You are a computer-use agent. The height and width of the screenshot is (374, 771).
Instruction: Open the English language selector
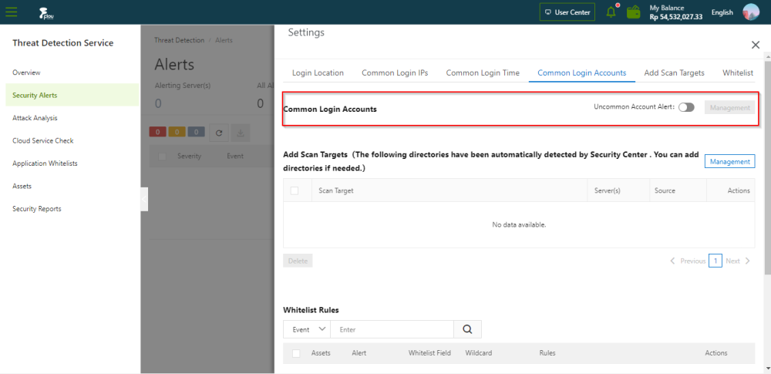point(722,12)
